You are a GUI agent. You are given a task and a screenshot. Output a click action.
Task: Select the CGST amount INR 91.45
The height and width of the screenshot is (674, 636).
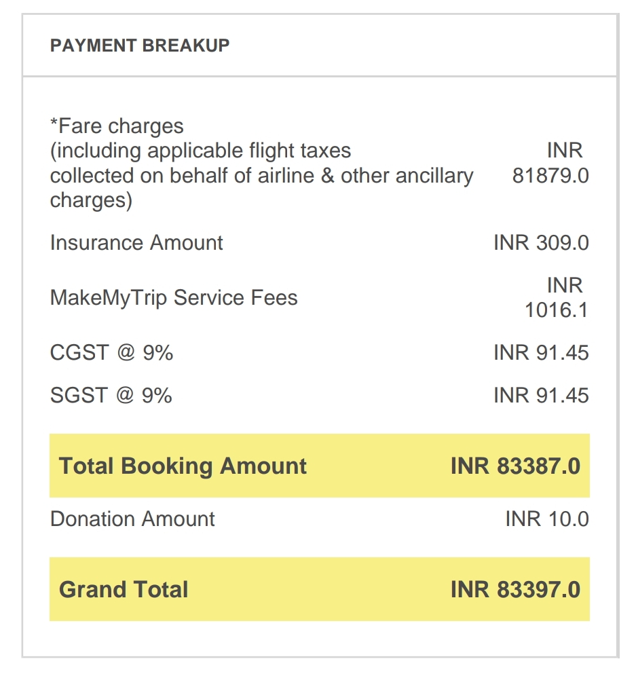541,353
